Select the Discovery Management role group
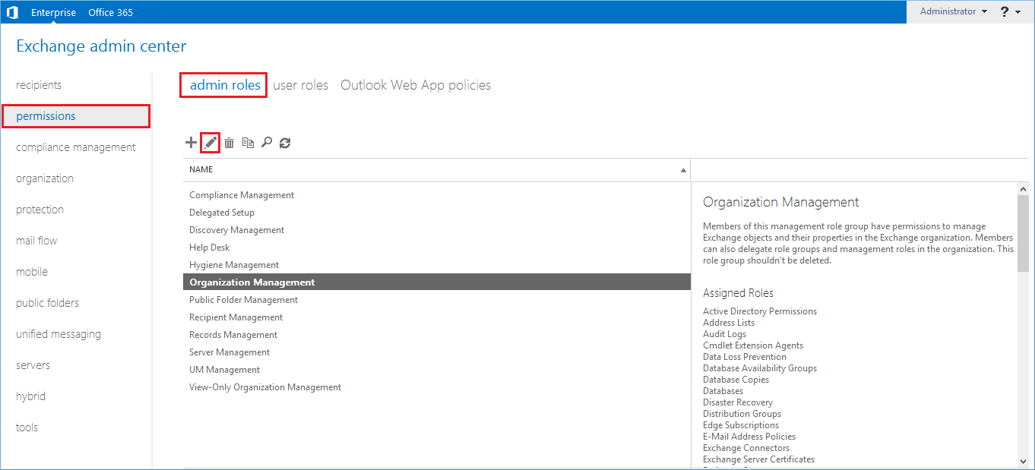The height and width of the screenshot is (470, 1035). point(236,230)
